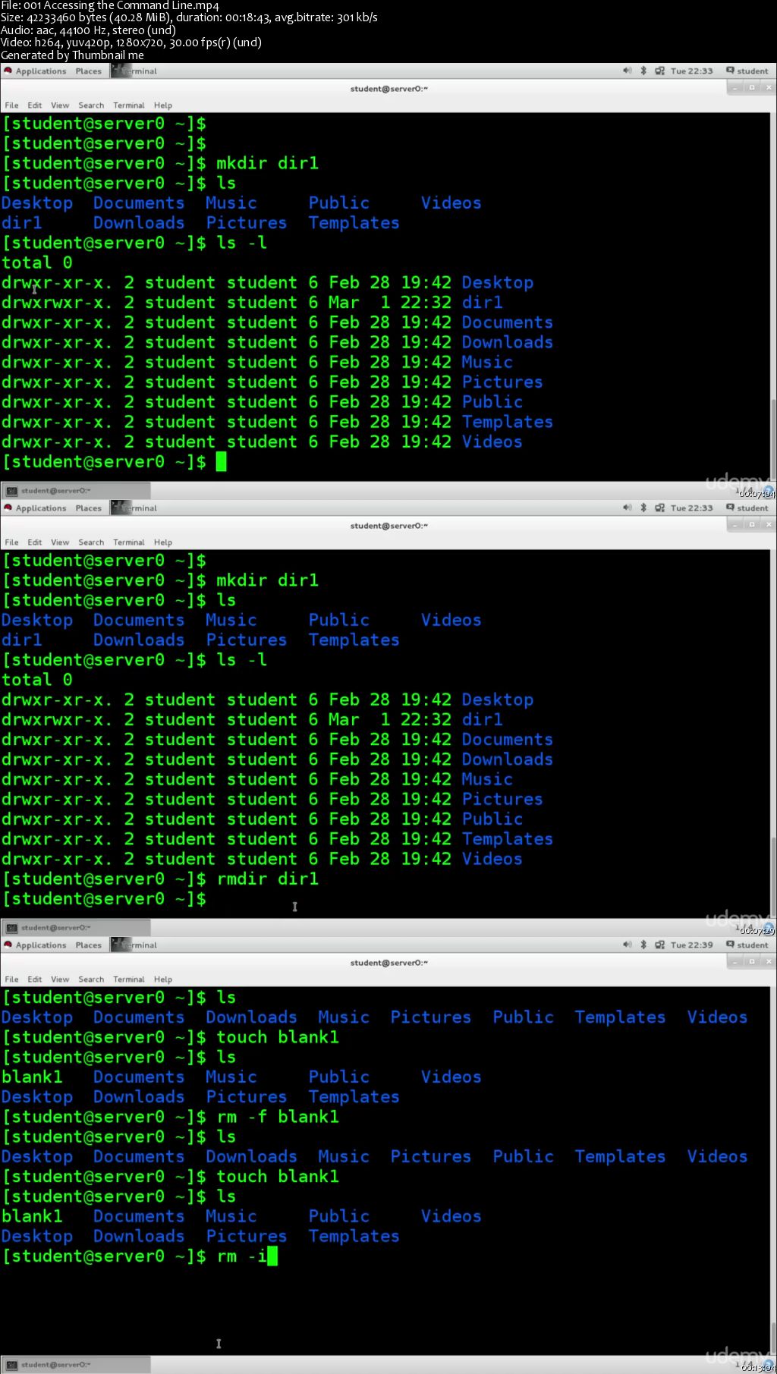Open File menu in the top frame terminal
Screen dimensions: 777x1374
click(x=11, y=105)
